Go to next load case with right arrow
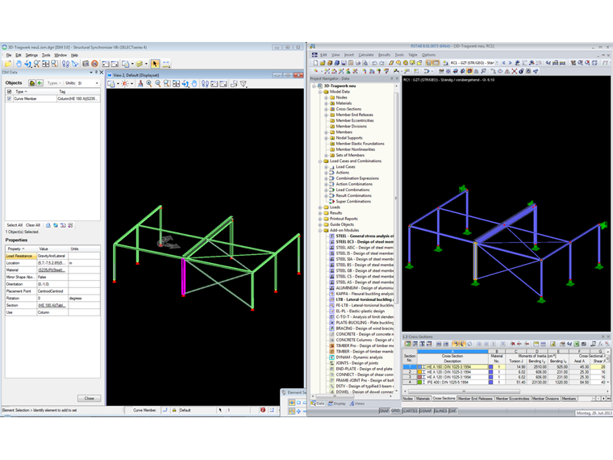Viewport: 613px width, 460px height. (511, 63)
